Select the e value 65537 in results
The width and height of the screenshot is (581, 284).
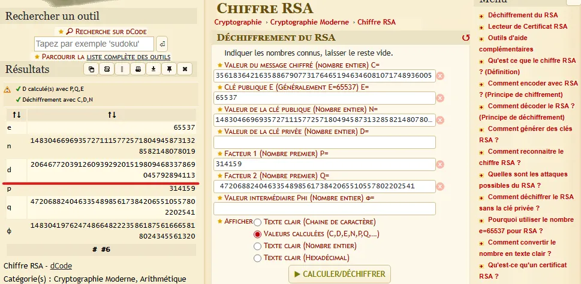[184, 128]
